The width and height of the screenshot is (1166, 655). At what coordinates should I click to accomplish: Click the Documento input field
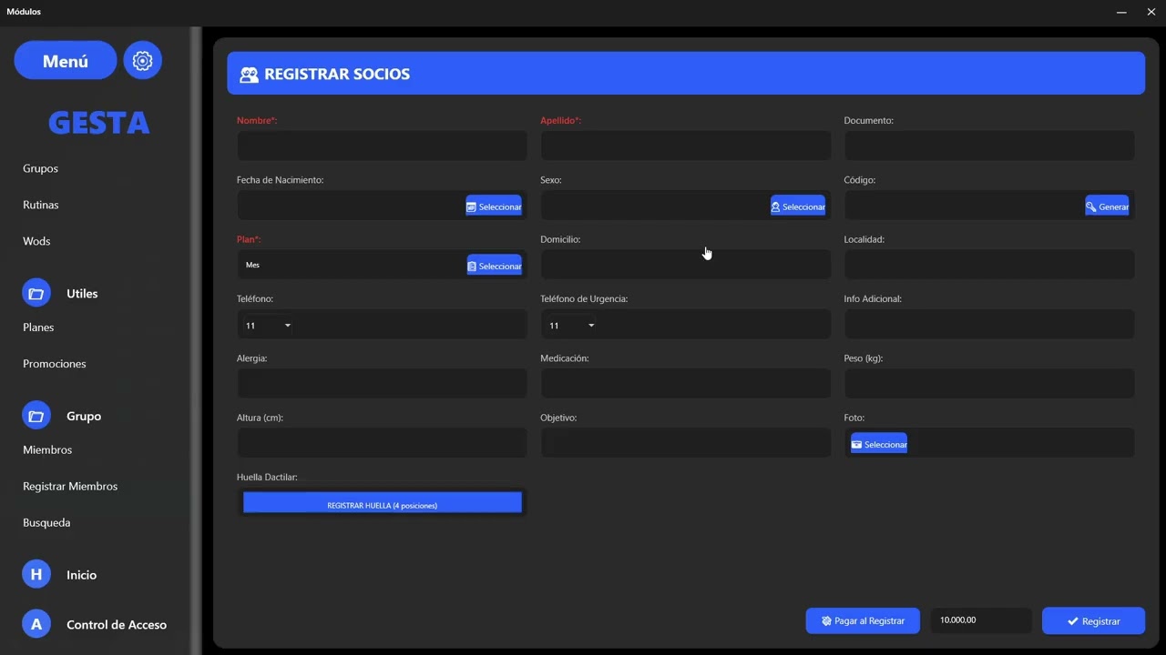point(989,146)
